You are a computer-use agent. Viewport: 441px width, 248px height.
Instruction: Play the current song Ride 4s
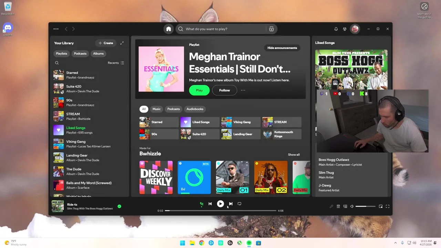coord(220,204)
